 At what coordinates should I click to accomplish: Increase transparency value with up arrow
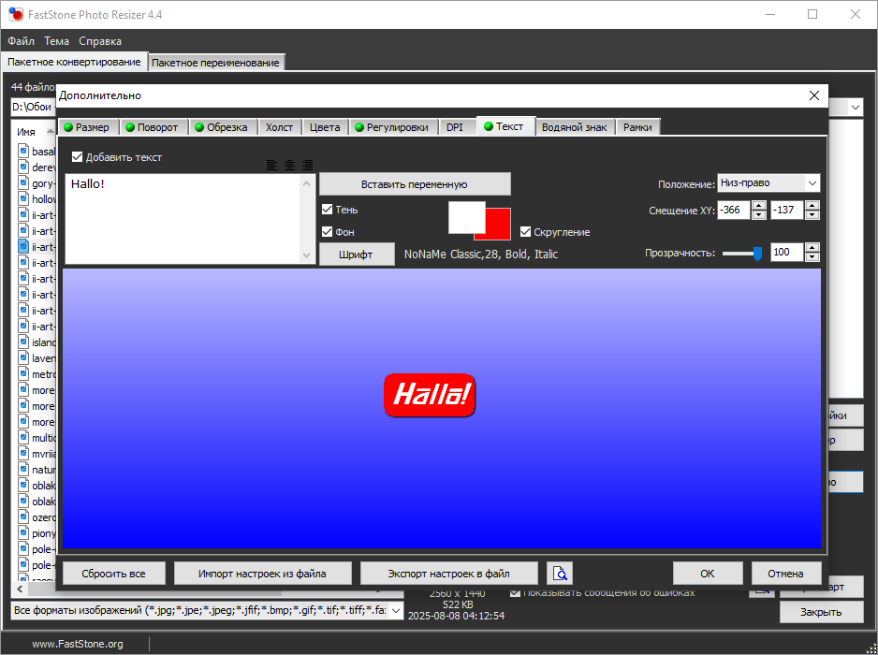(812, 247)
